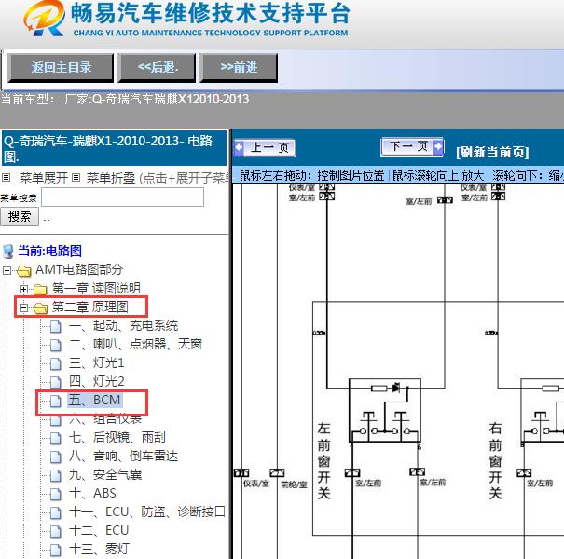Open 八、音响、倒车雷达 diagram
Screen dimensions: 564x559
pos(123,457)
